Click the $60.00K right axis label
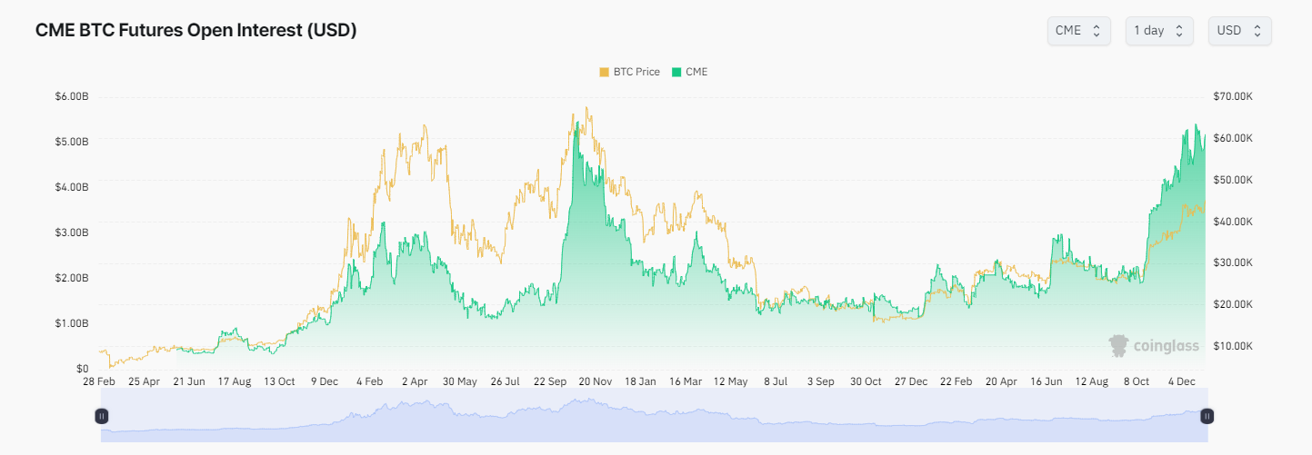 pos(1233,138)
